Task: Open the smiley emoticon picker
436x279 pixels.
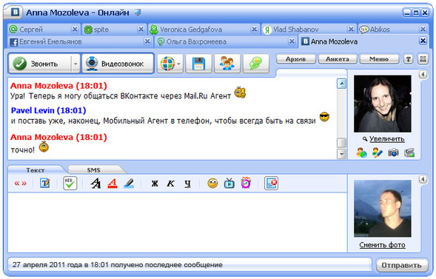Action: [x=212, y=183]
